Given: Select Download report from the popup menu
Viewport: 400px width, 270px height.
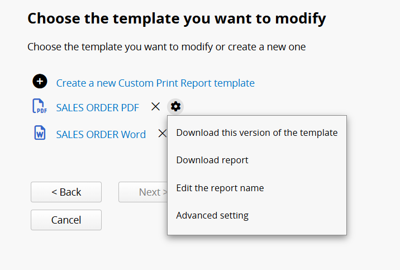Looking at the screenshot, I should (212, 160).
